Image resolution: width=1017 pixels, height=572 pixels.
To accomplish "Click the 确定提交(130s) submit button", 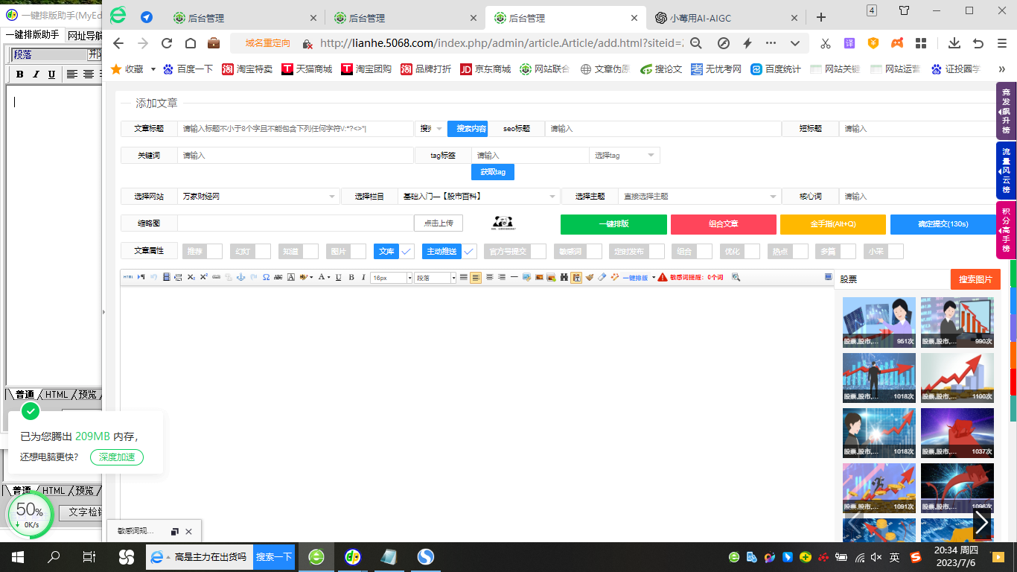I will click(x=942, y=224).
